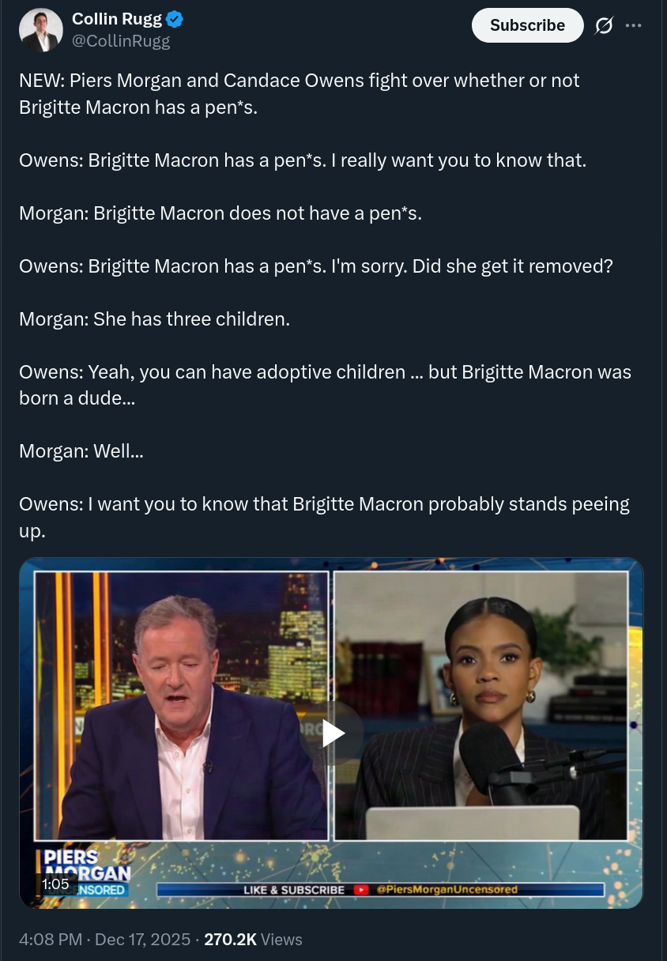The height and width of the screenshot is (961, 667).
Task: Play the embedded video with the center play button
Action: point(332,733)
